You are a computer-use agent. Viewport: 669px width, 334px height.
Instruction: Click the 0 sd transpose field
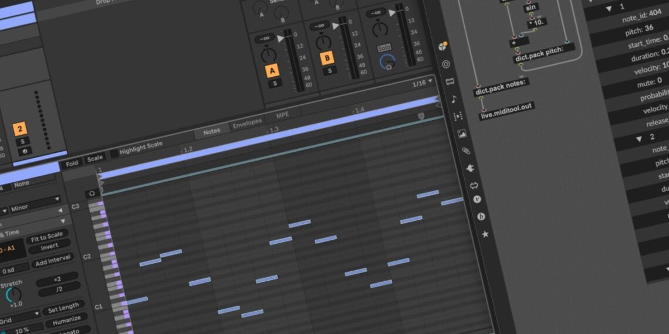click(x=13, y=270)
